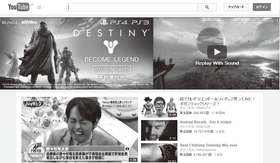
Task: Open the YouTube home logo
Action: coord(19,7)
